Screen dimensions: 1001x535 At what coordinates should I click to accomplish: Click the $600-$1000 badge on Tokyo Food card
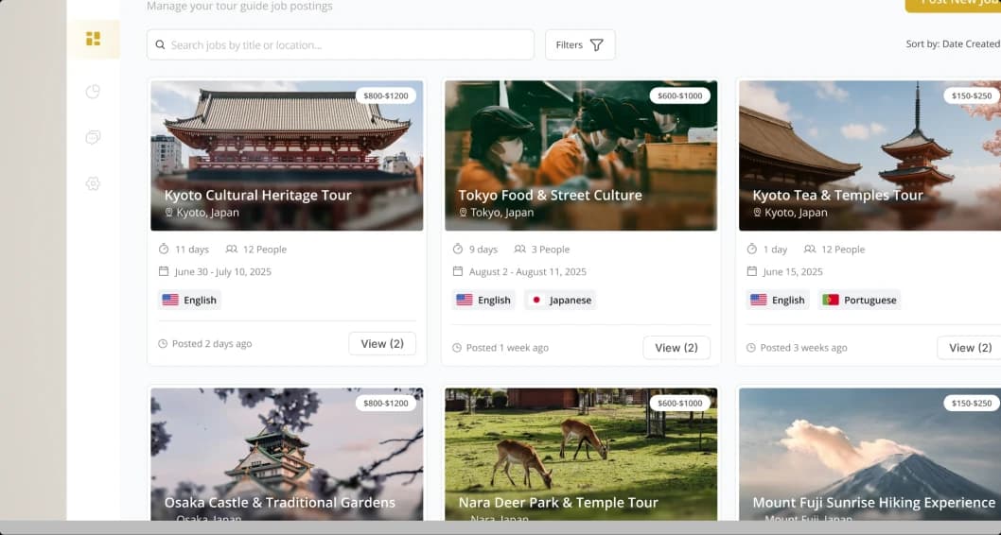(x=680, y=95)
